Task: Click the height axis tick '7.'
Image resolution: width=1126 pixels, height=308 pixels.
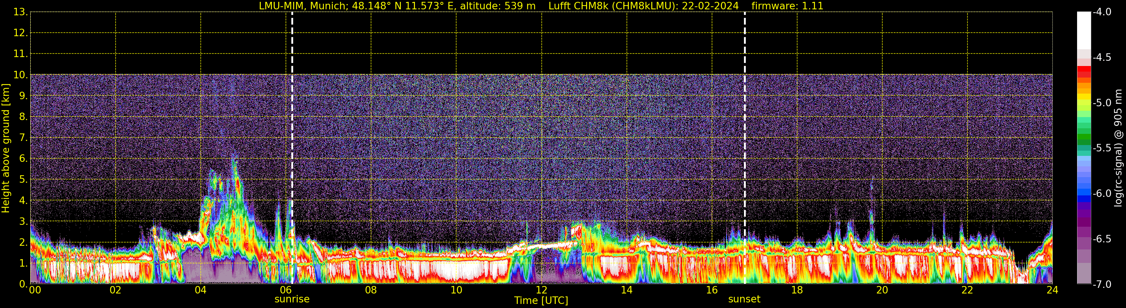Action: tap(23, 138)
